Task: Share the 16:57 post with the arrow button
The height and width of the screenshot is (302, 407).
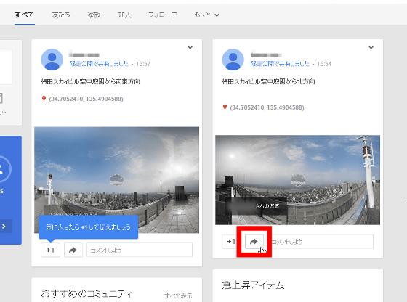Action: pyautogui.click(x=73, y=250)
